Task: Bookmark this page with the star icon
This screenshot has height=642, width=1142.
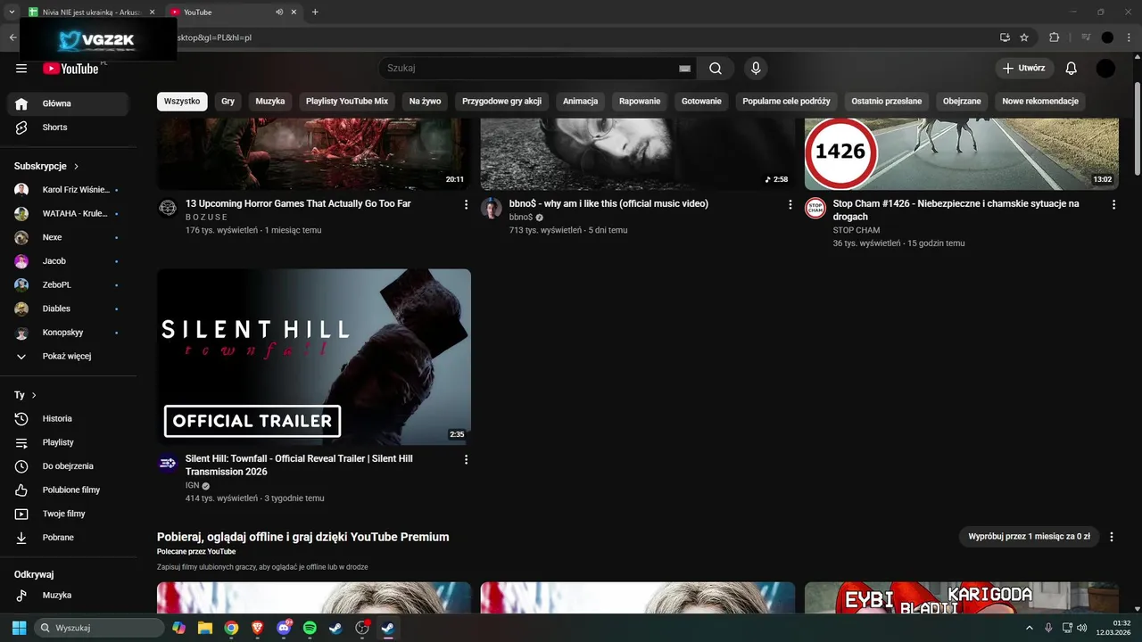Action: click(1024, 37)
